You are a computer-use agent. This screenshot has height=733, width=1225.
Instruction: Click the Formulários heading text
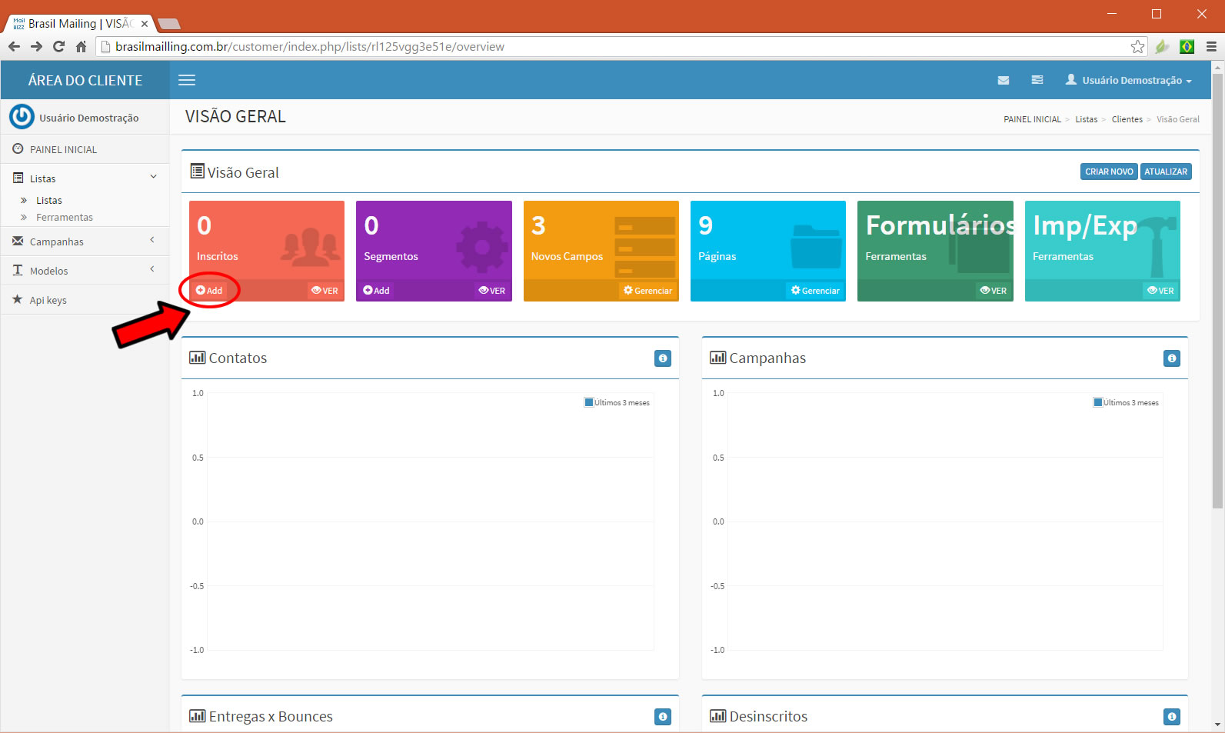(940, 225)
